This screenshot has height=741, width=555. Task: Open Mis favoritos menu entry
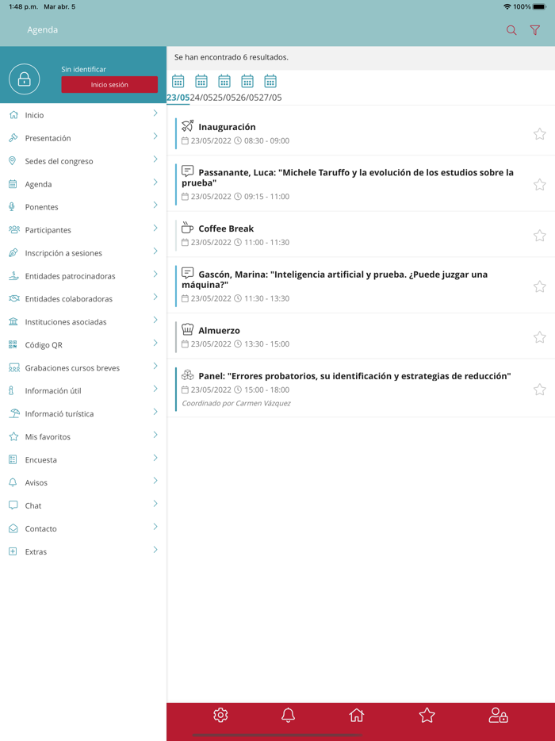click(83, 436)
